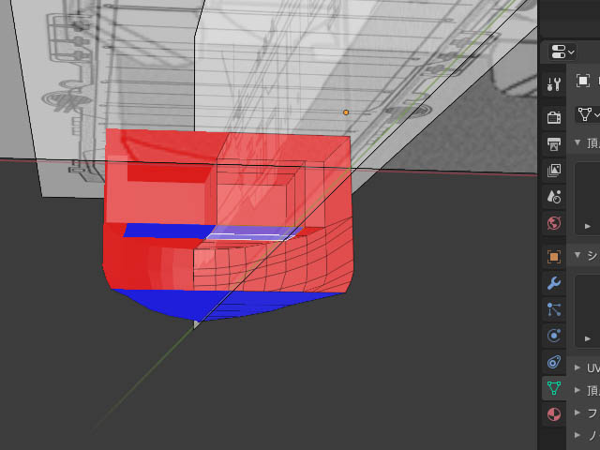Screen dimensions: 600x450
Task: Open the Render properties tab
Action: [554, 117]
